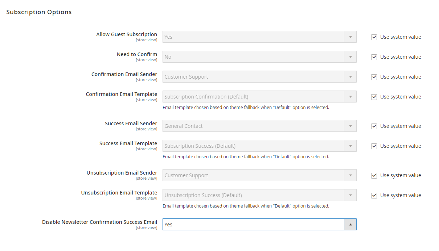The image size is (439, 251).
Task: Collapse the Disable Newsletter Confirmation Success Email dropdown
Action: pyautogui.click(x=350, y=224)
